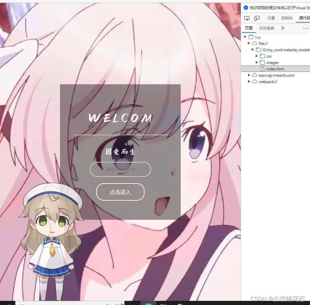Screen dimensions: 310x305
Task: Click the webpack:// label
Action: click(x=268, y=81)
